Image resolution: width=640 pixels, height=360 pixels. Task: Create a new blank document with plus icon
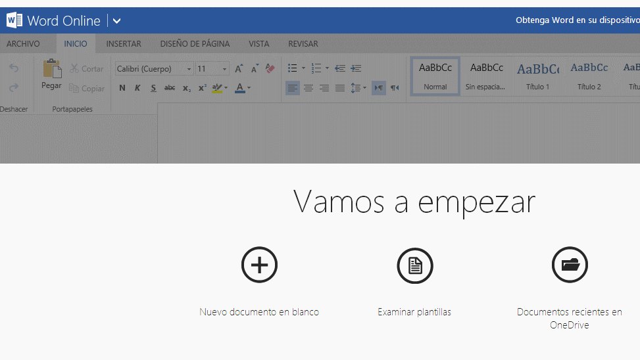(x=259, y=265)
